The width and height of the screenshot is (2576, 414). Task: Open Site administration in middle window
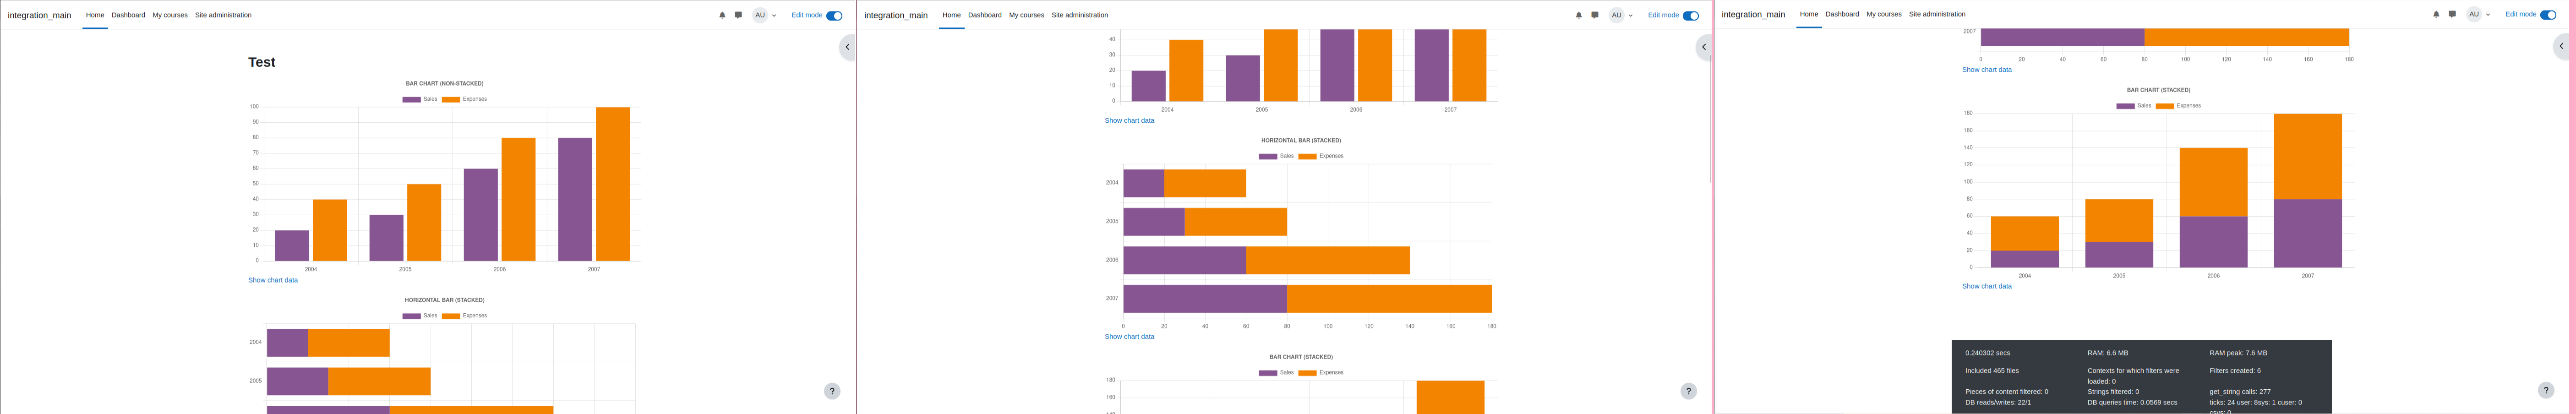1080,15
